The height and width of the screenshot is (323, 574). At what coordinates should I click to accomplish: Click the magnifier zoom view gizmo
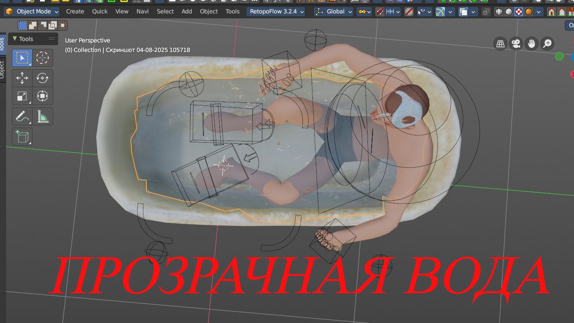tap(547, 44)
